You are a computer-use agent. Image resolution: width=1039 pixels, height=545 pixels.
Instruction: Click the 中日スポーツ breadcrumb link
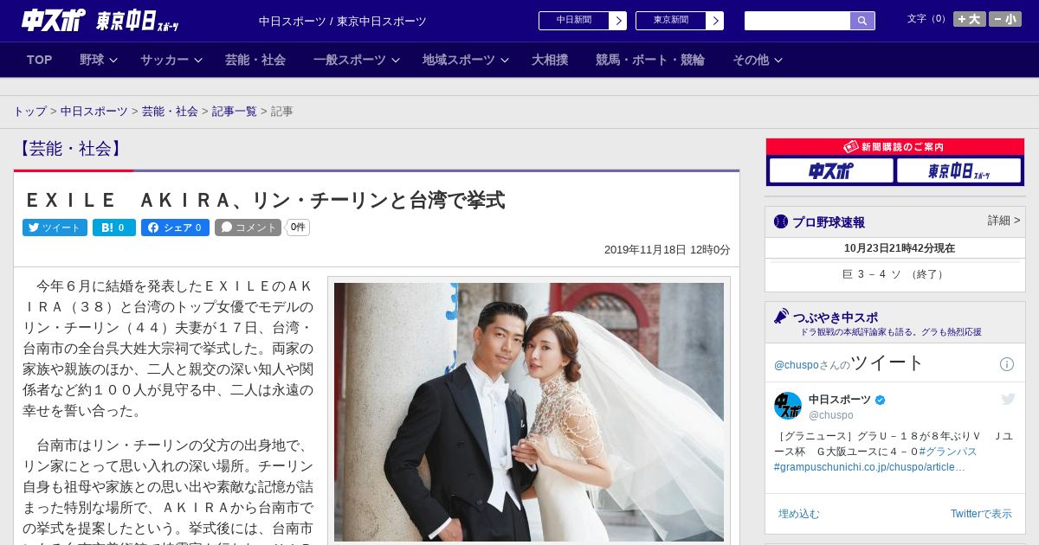click(94, 112)
